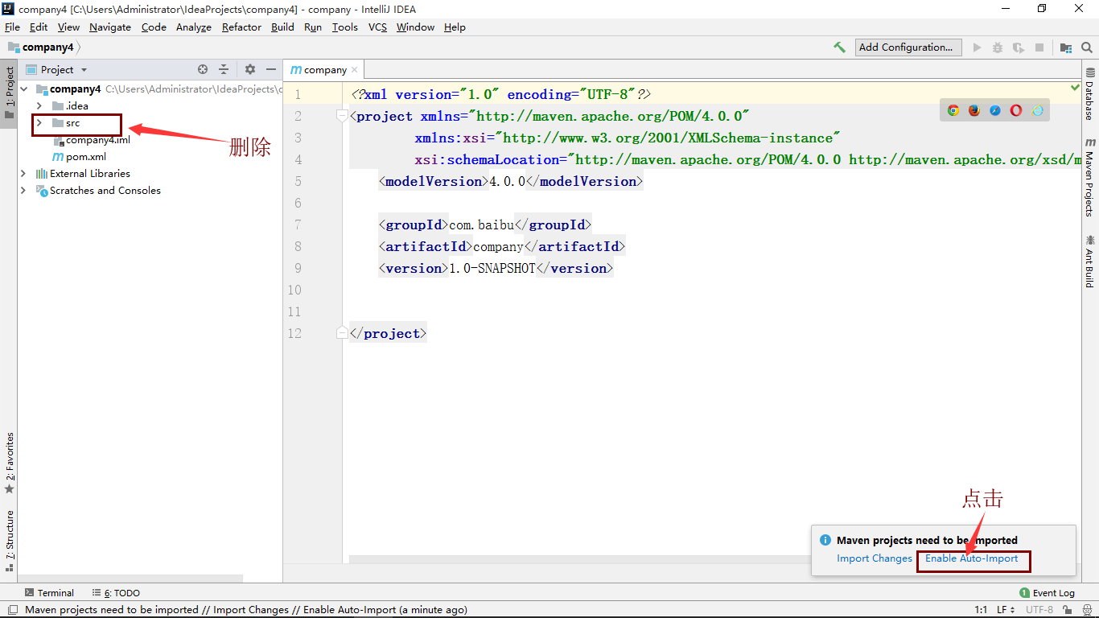
Task: Toggle the 2: Favorites tool window
Action: click(9, 464)
